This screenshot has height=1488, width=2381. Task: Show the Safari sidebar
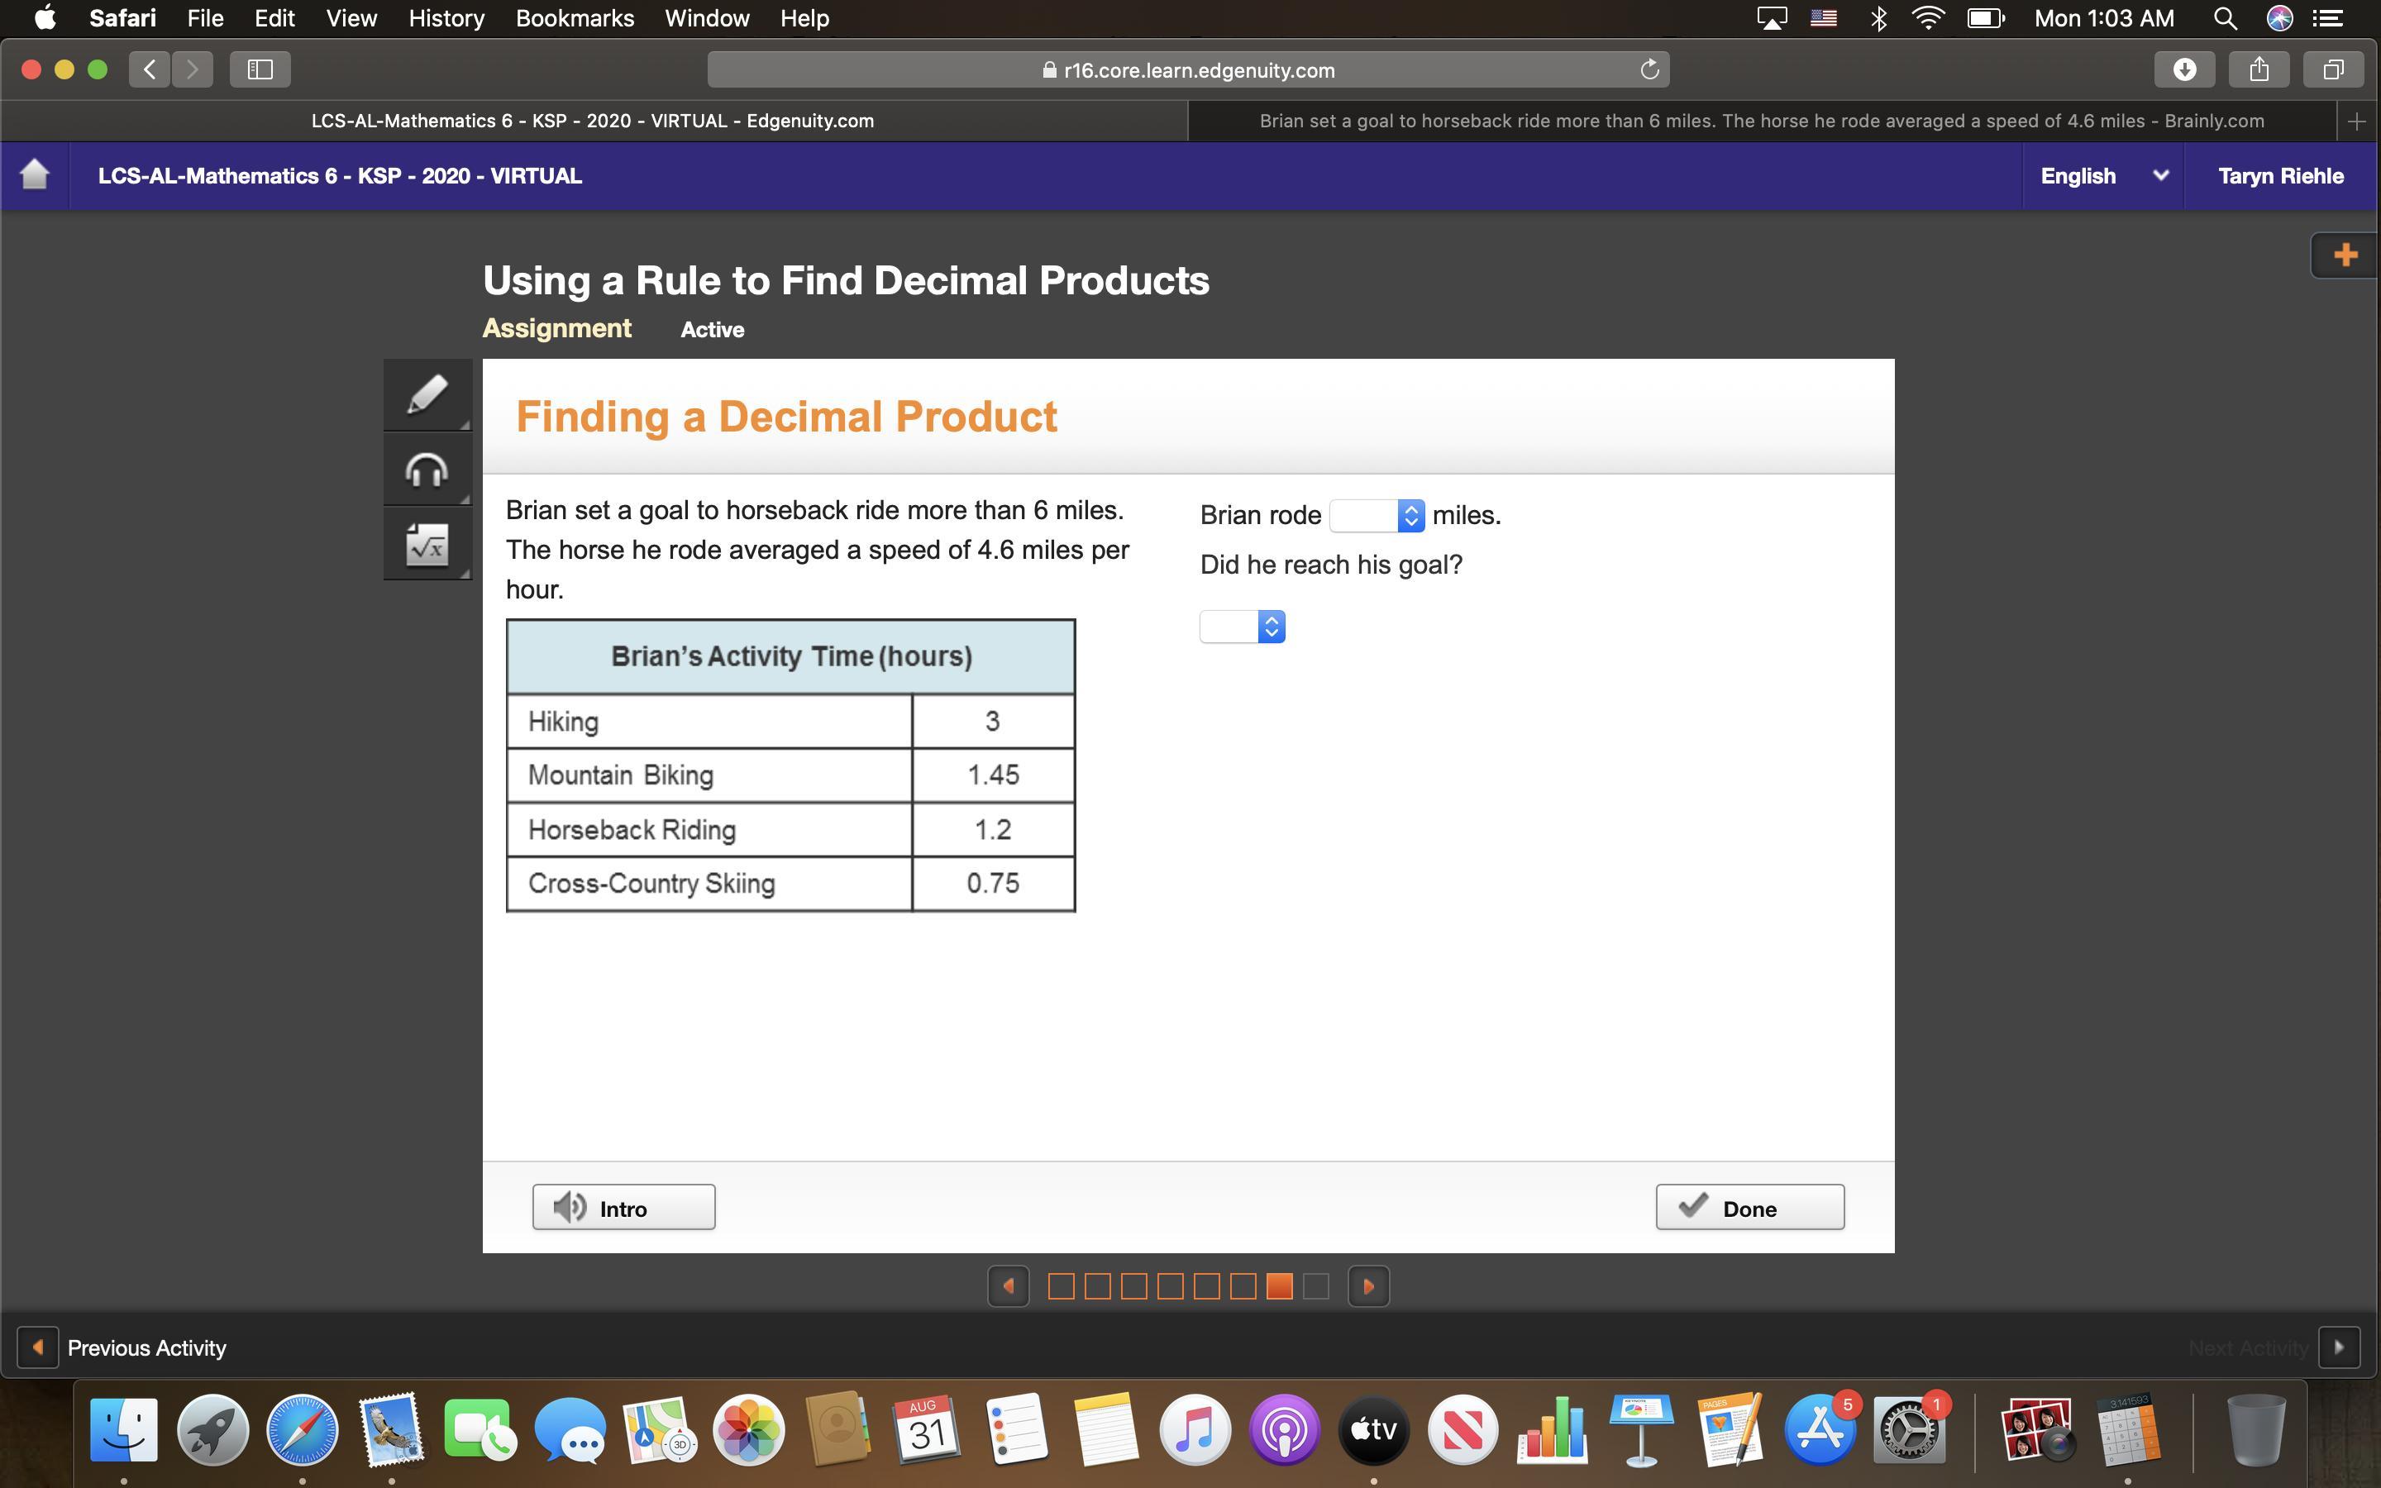(260, 70)
